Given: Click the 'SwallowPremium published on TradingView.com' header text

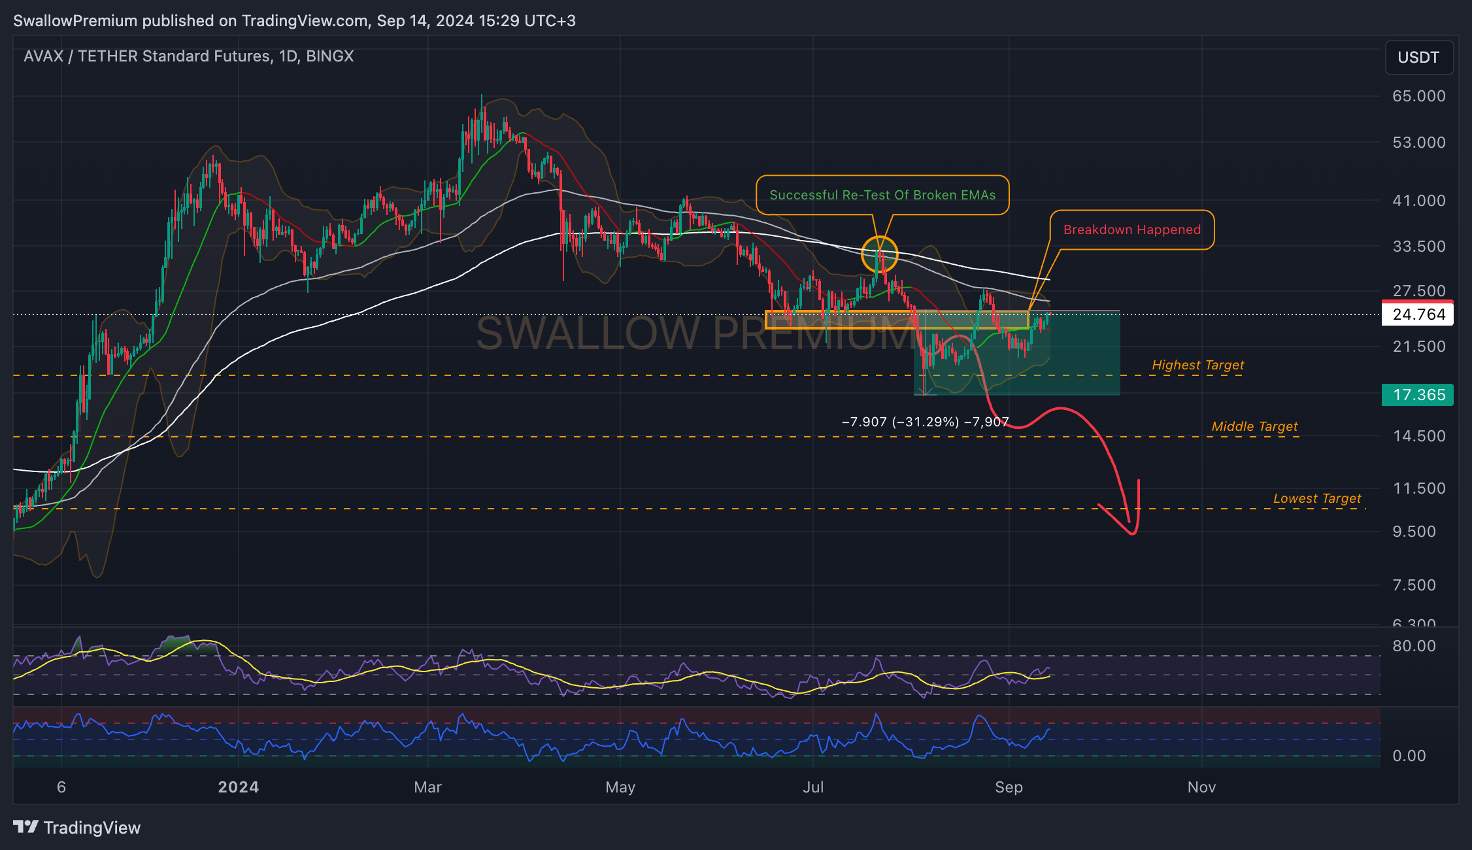Looking at the screenshot, I should coord(190,21).
